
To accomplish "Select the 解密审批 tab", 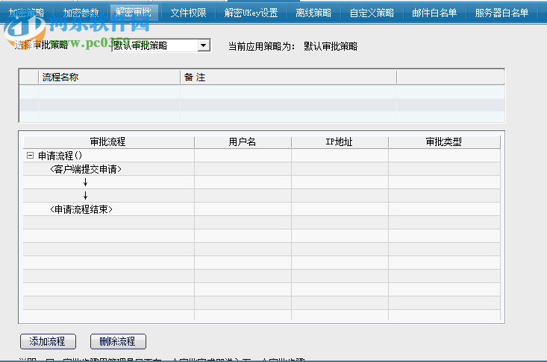I will tap(134, 13).
